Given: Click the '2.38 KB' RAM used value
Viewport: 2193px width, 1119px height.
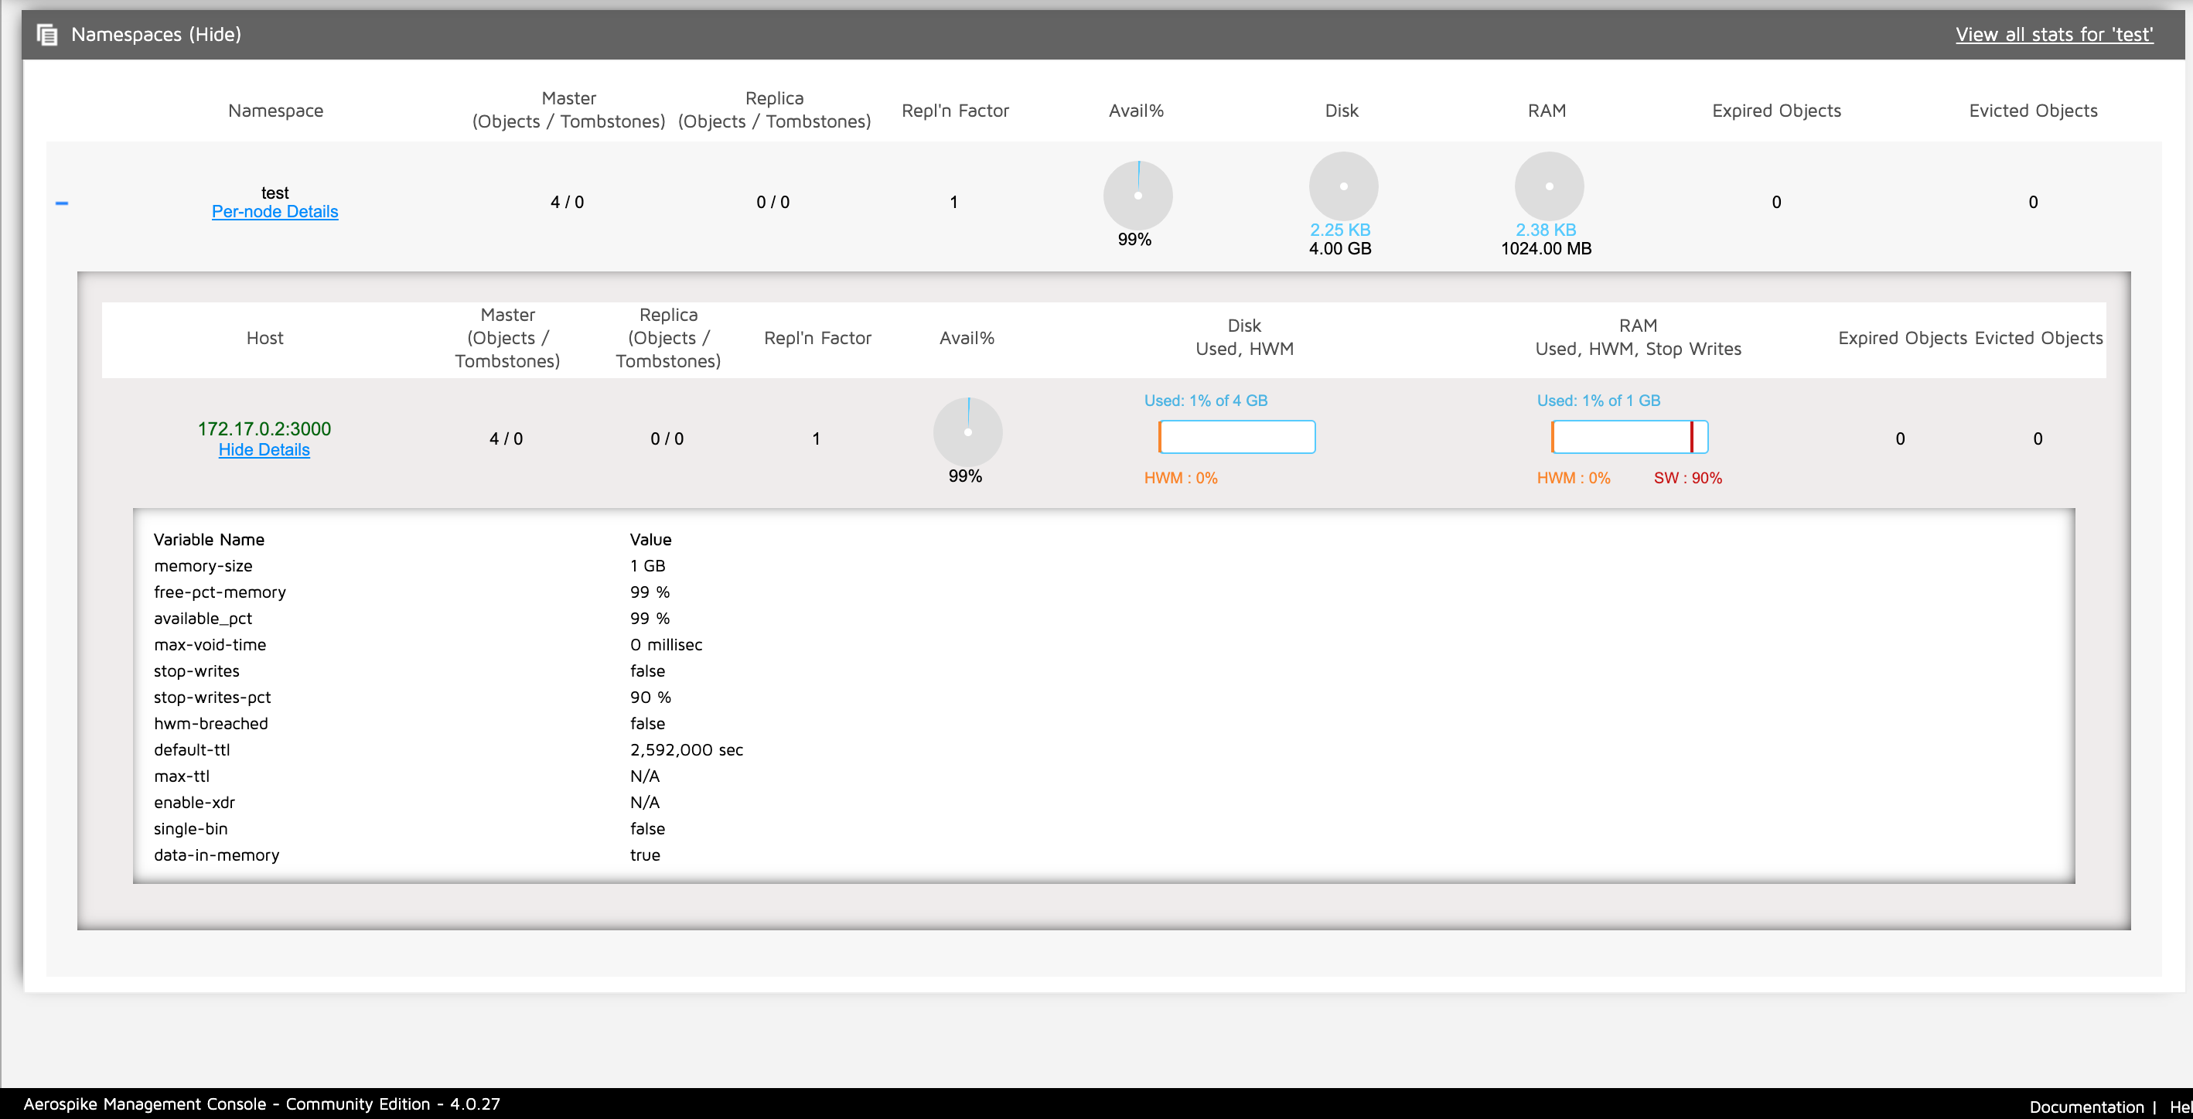Looking at the screenshot, I should [1545, 230].
